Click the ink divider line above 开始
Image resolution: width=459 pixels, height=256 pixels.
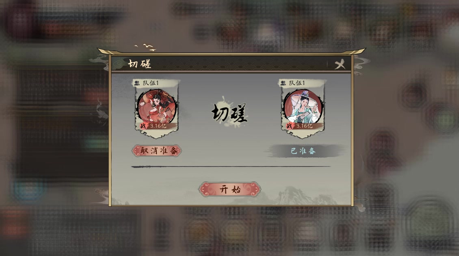coord(231,166)
